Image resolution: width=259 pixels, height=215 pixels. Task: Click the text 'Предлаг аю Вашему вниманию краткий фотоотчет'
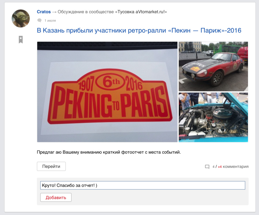click(x=90, y=152)
